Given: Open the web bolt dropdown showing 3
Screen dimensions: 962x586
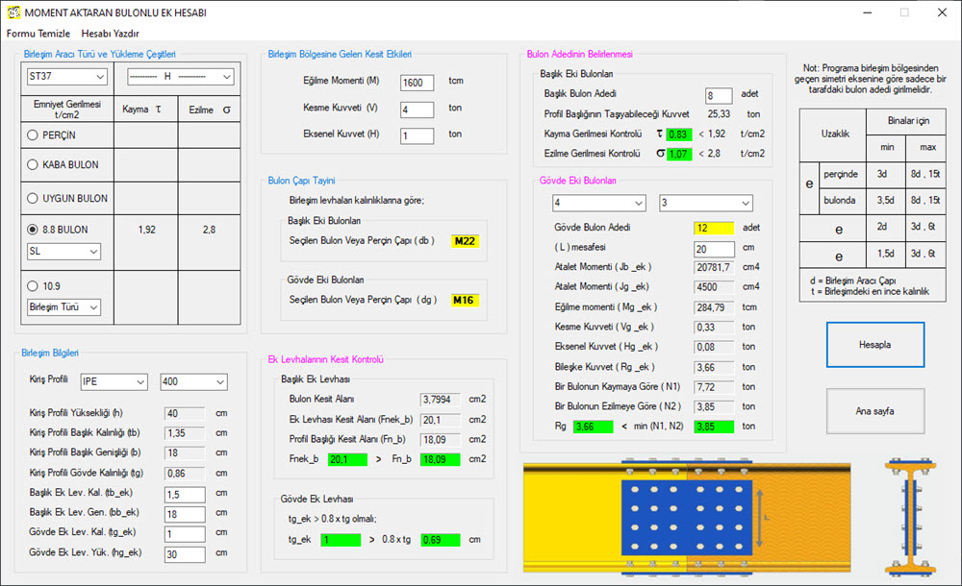Looking at the screenshot, I should [x=705, y=203].
